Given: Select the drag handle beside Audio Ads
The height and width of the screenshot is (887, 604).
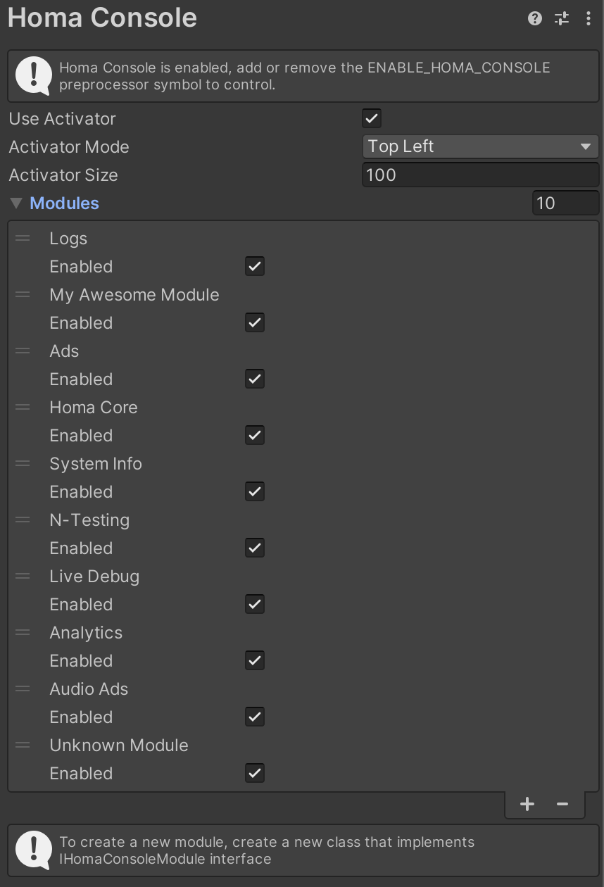Looking at the screenshot, I should [x=23, y=689].
